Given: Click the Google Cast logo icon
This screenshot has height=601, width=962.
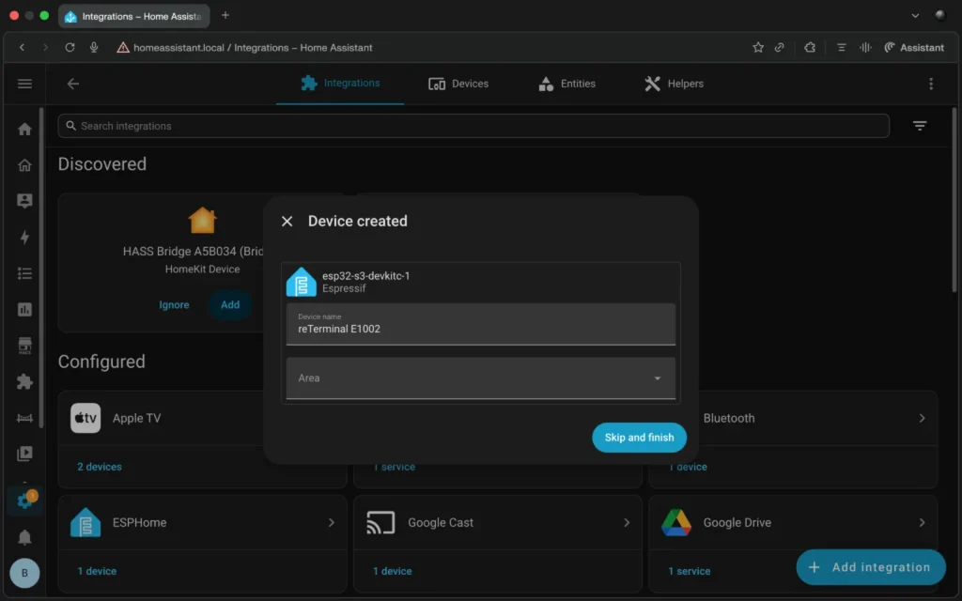Looking at the screenshot, I should pos(381,522).
